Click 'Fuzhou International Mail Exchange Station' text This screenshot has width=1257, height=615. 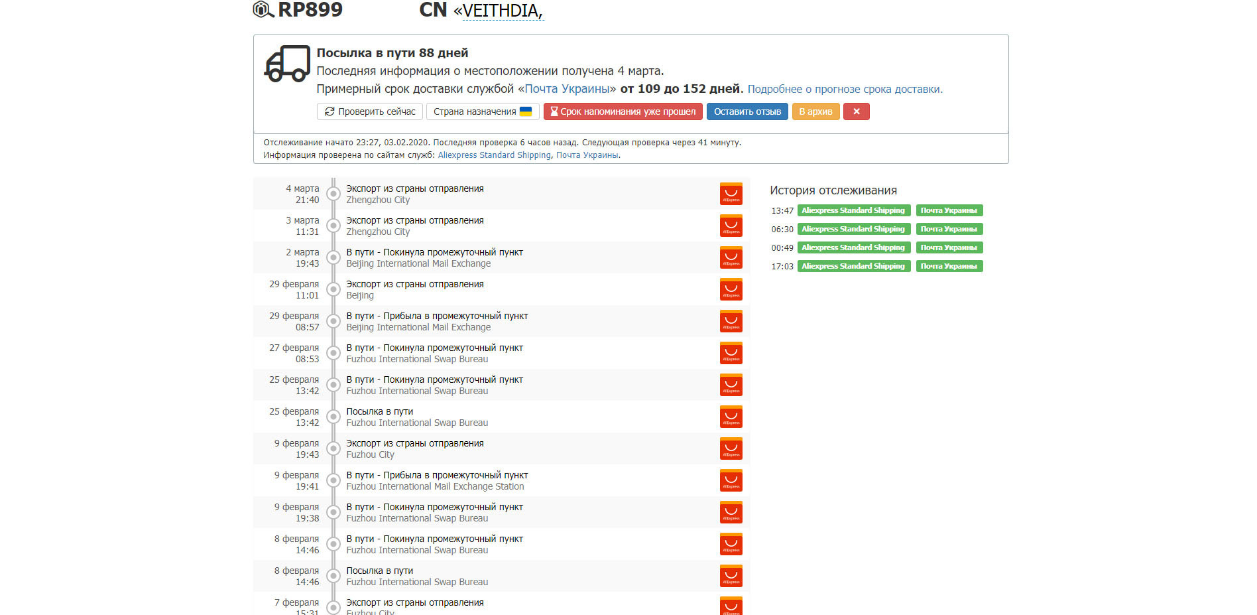point(435,486)
